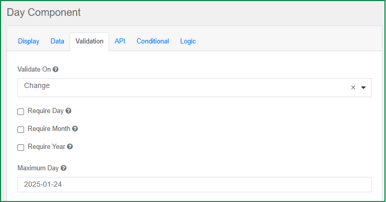
Task: Open the Validate On help tooltip icon
Action: coord(56,70)
